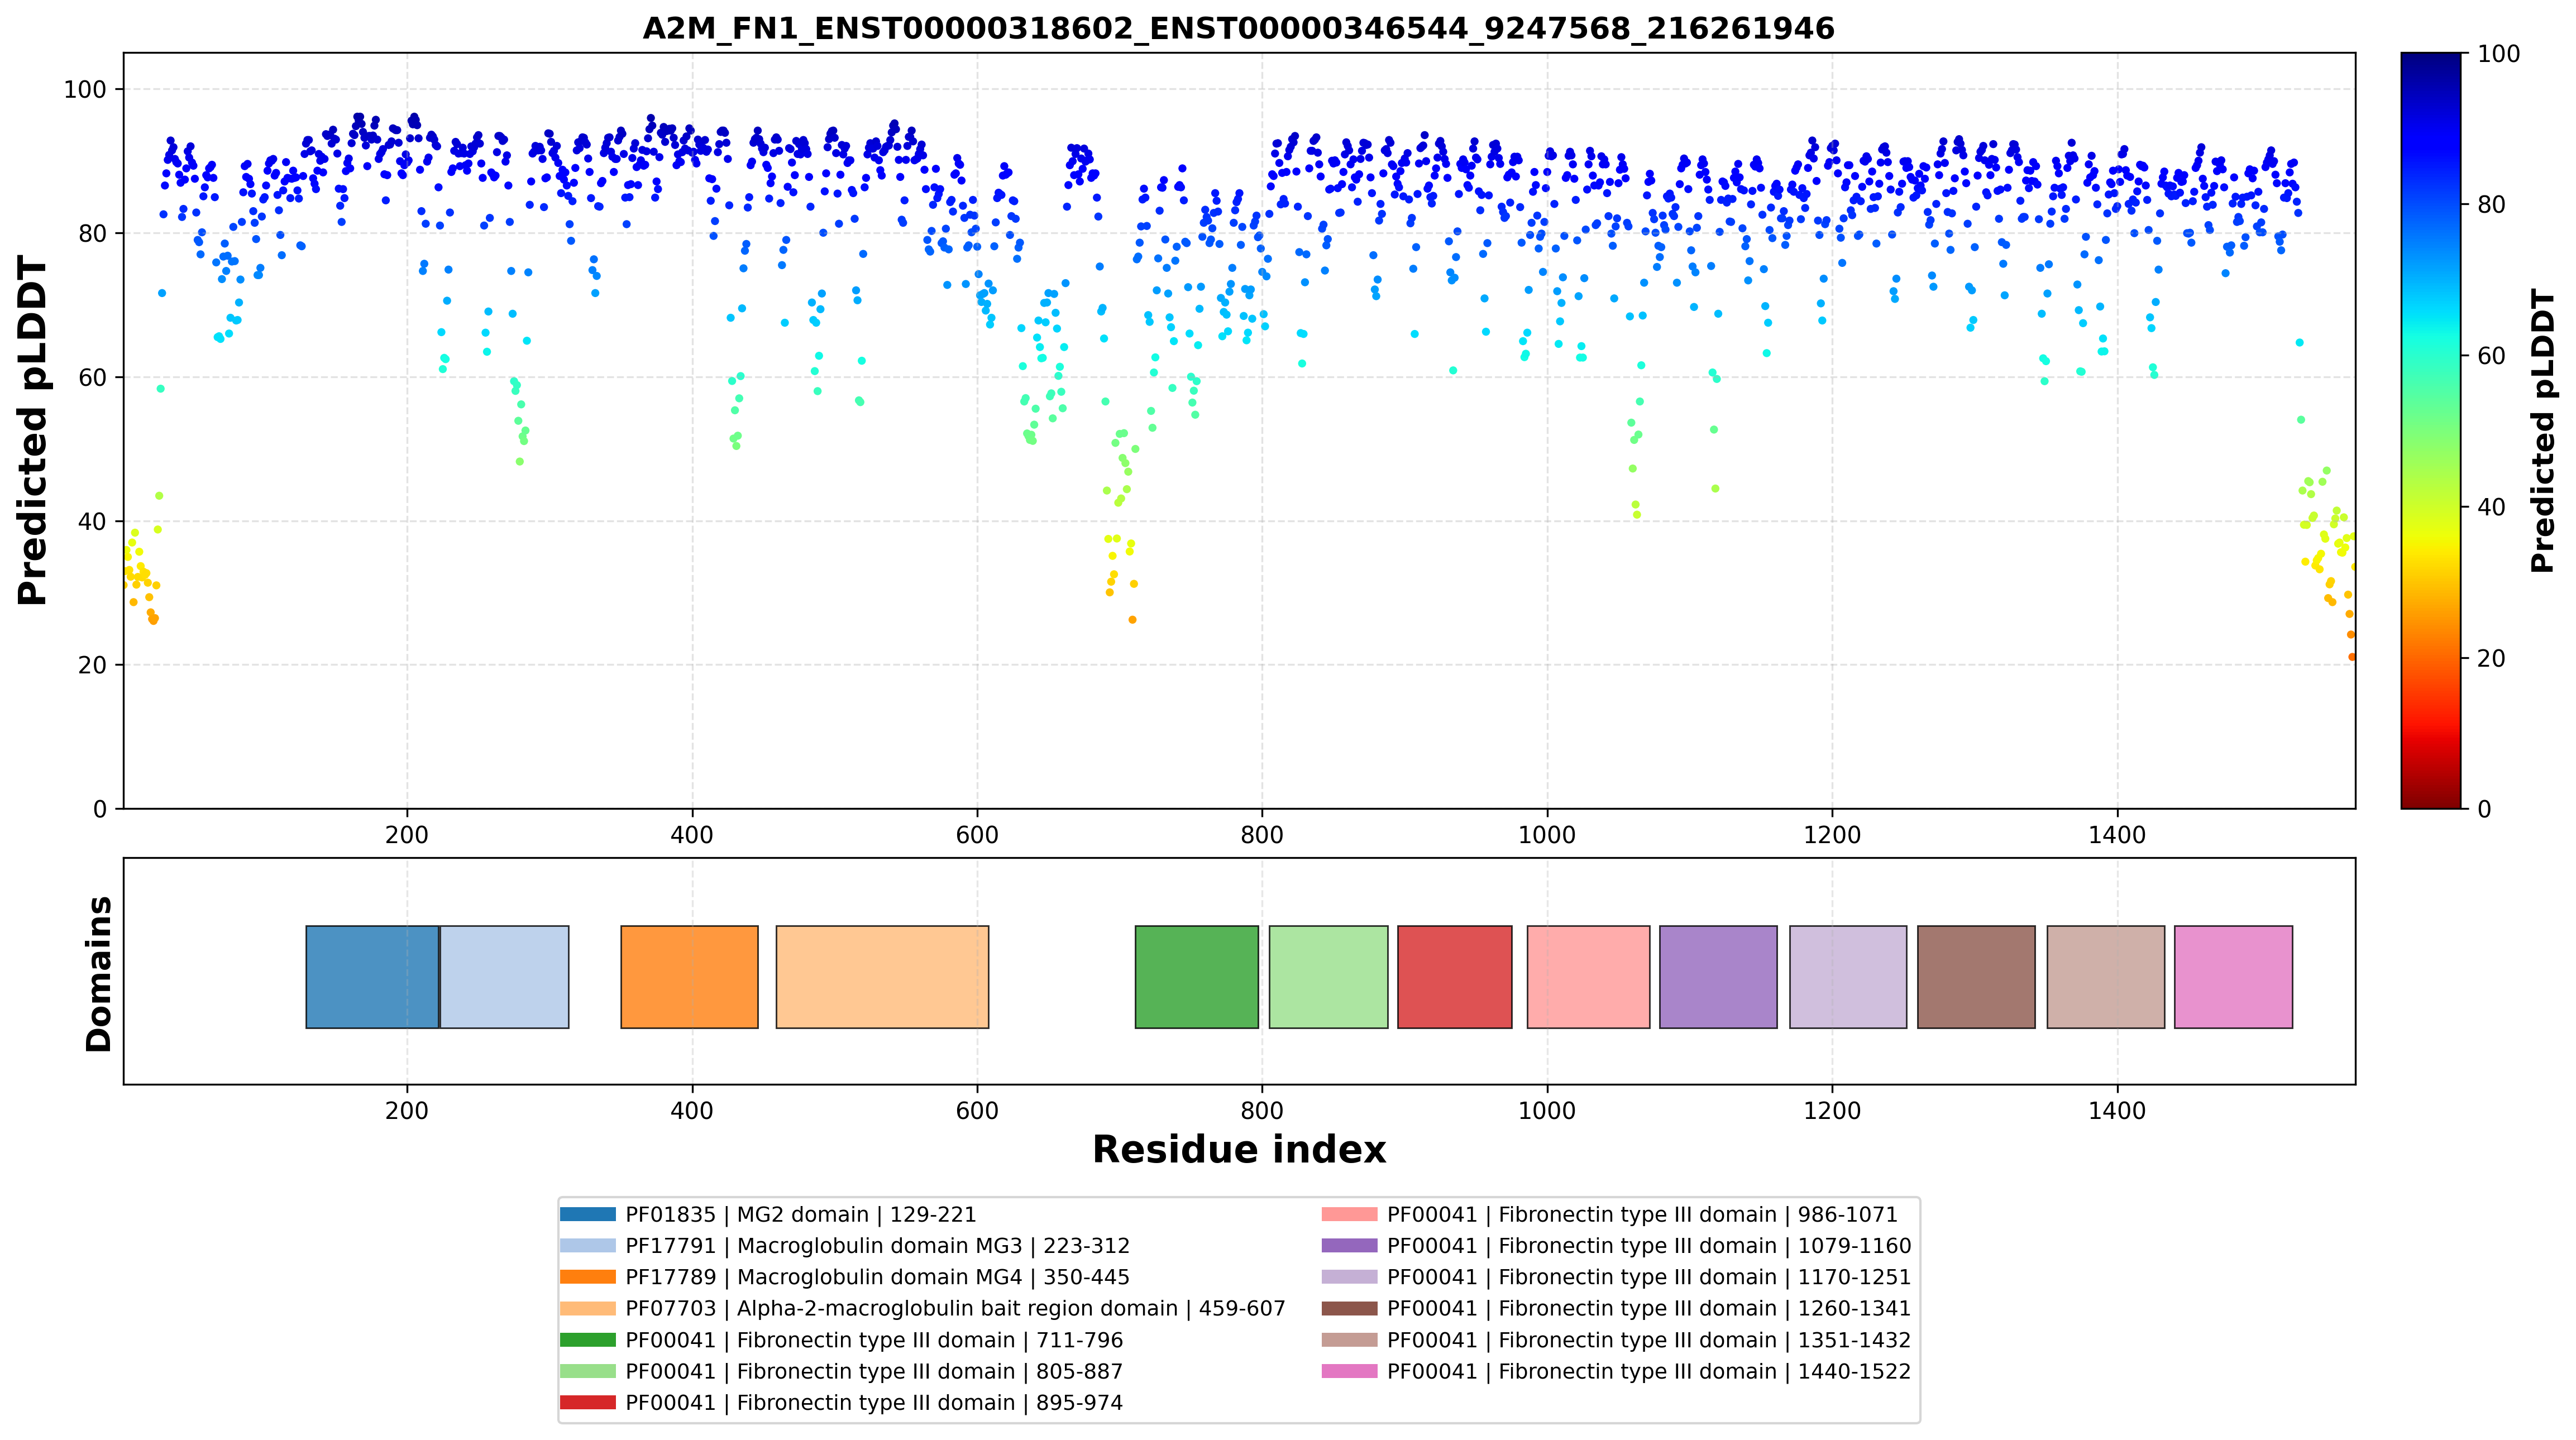Screen dimensions: 2576x1440
Task: Click legend swatch for Fibronectin domain 1351-1432
Action: 1349,1340
